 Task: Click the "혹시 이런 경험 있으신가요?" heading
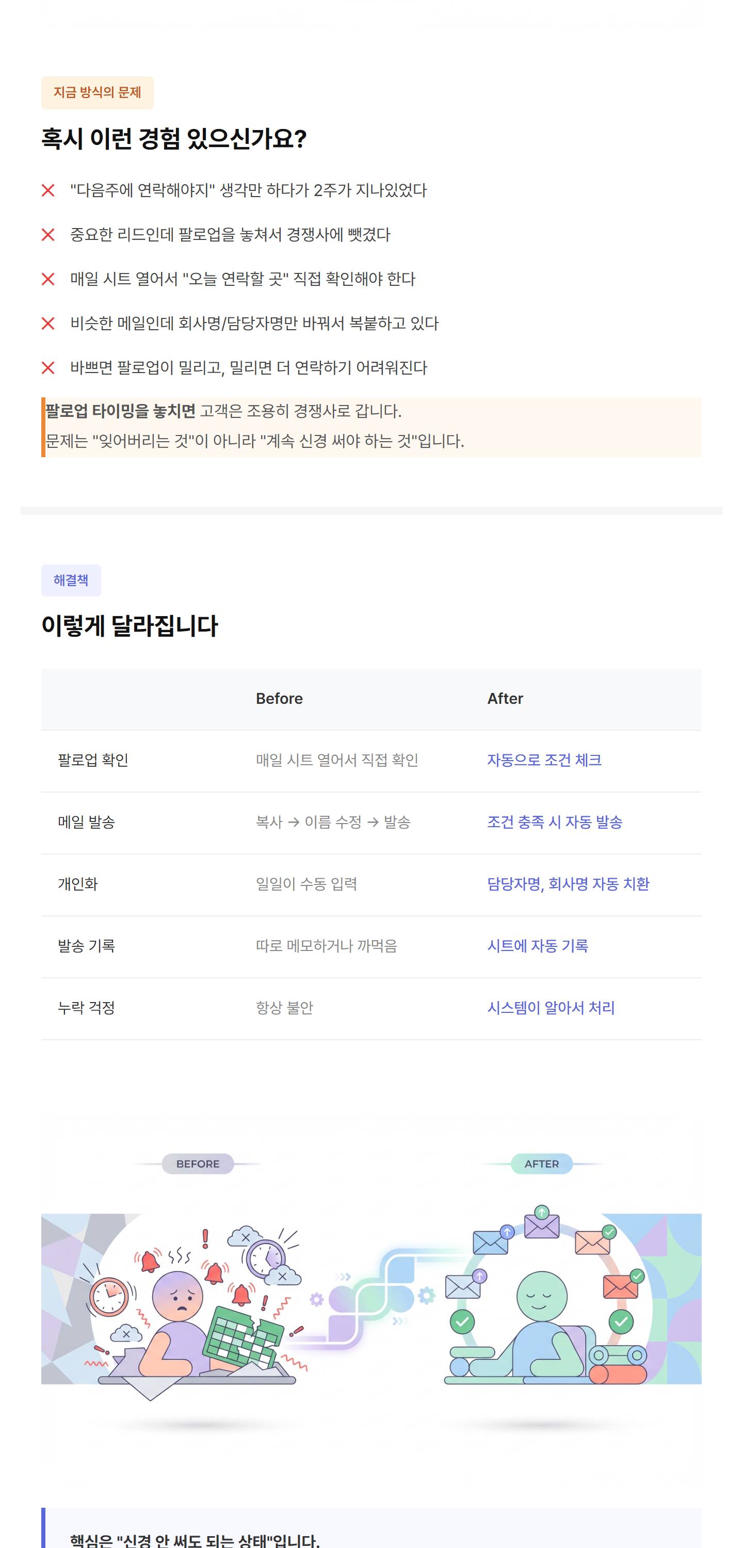click(x=174, y=139)
